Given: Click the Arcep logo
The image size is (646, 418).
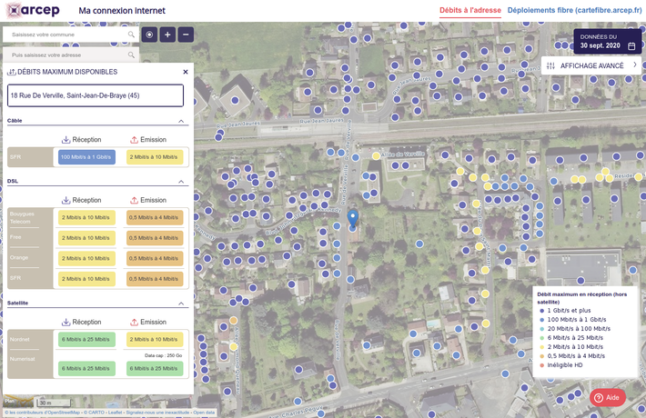Looking at the screenshot, I should pos(34,10).
